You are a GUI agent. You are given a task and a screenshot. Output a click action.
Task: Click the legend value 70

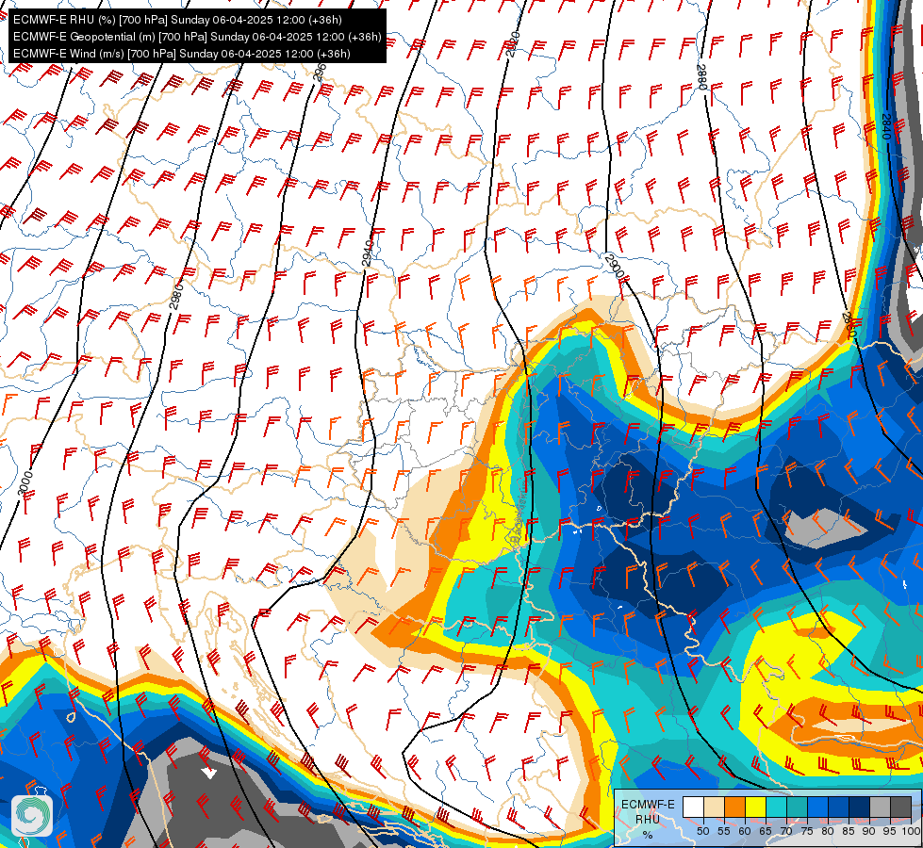pos(786,831)
